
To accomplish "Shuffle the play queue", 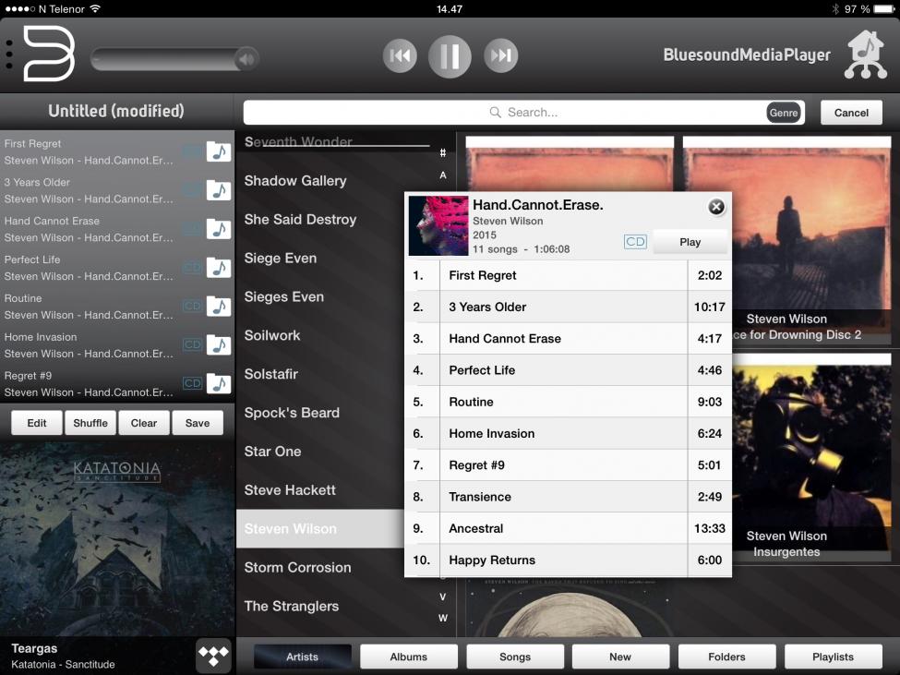I will (90, 423).
